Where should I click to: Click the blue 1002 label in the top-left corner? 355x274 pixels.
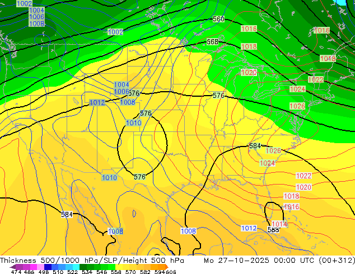pos(25,3)
